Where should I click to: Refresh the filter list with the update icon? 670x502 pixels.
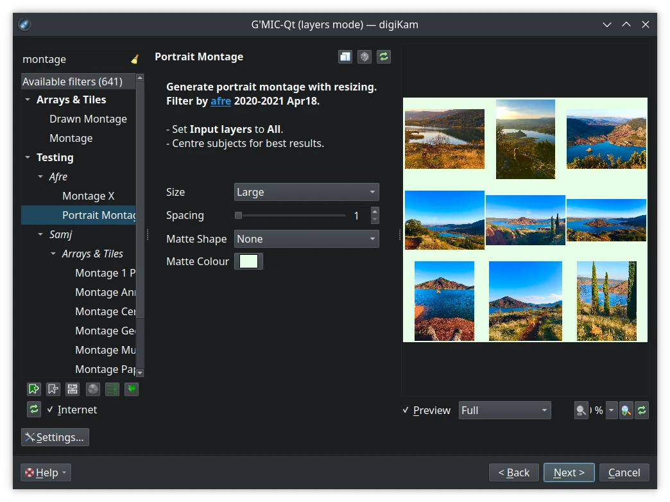[34, 409]
